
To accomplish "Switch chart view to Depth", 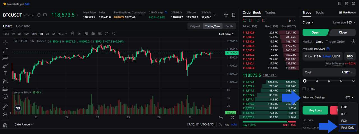I will (x=229, y=26).
